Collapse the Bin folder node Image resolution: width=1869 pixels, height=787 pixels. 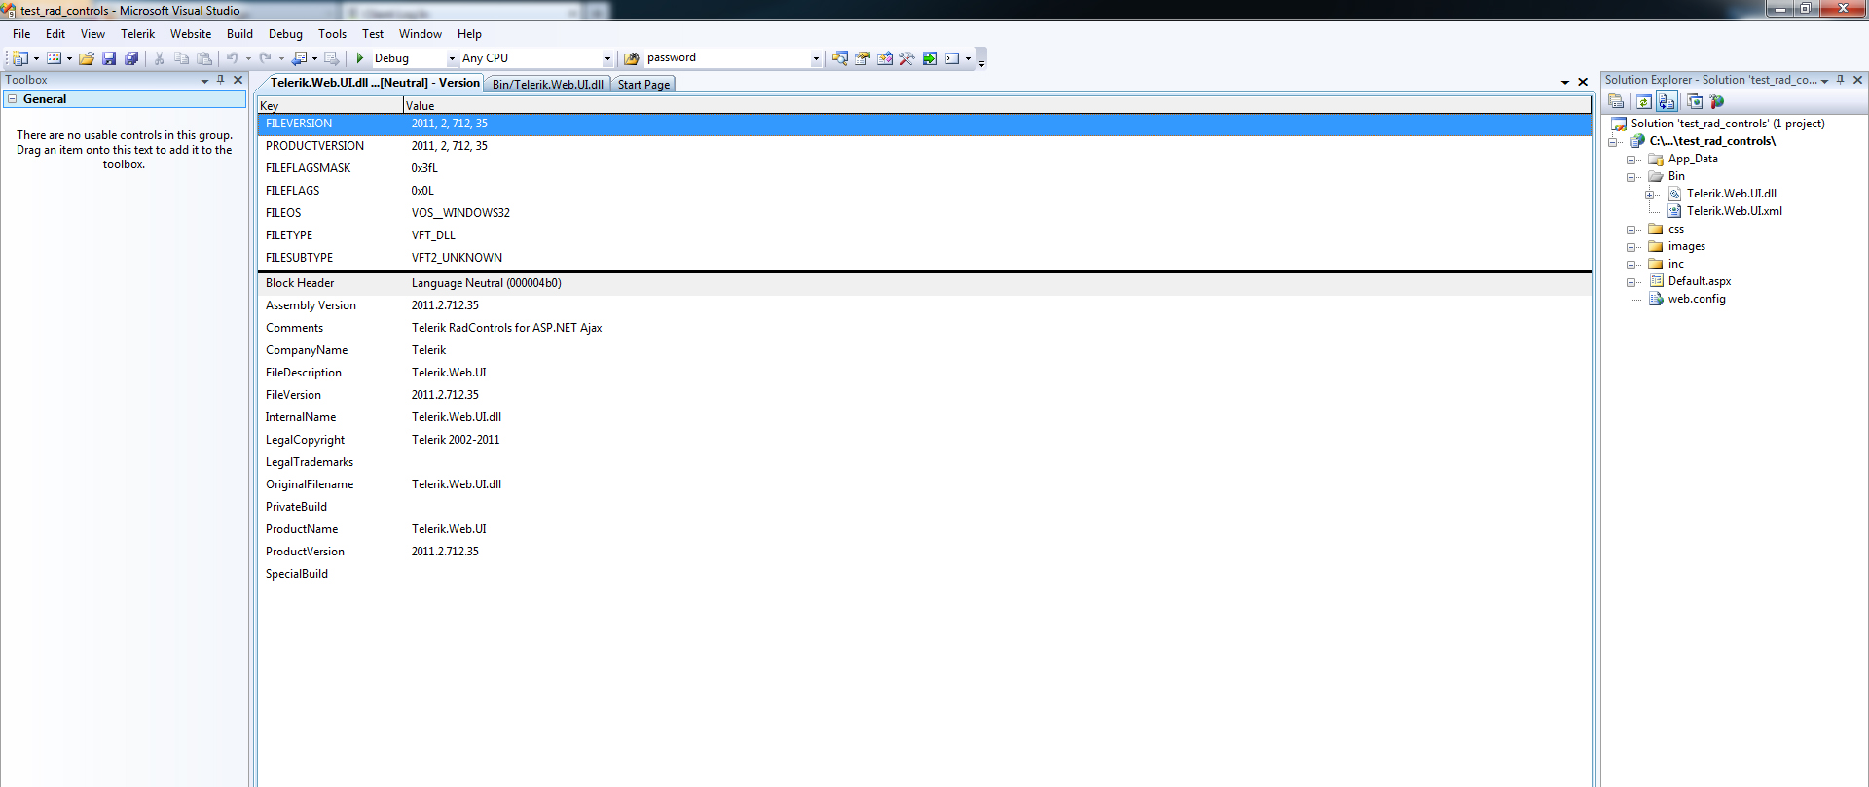coord(1631,177)
